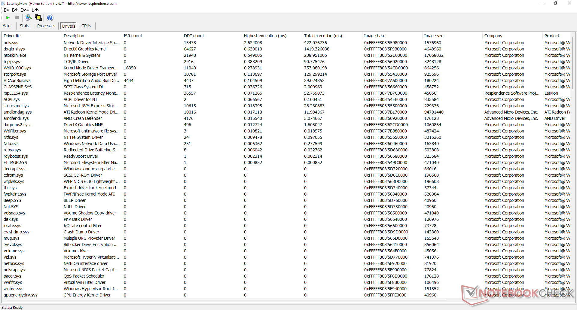This screenshot has height=310, width=577.
Task: Select the Drivers tab
Action: [x=69, y=26]
